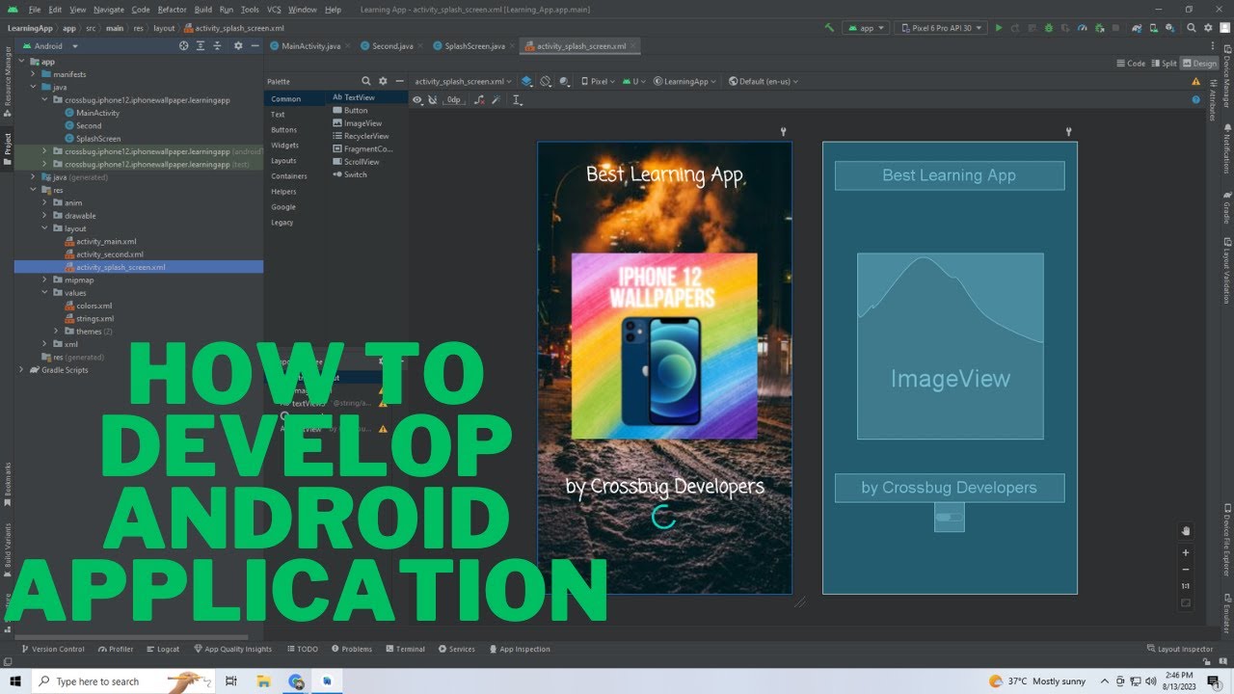
Task: Open IDE settings gear in the top toolbar
Action: click(1208, 28)
